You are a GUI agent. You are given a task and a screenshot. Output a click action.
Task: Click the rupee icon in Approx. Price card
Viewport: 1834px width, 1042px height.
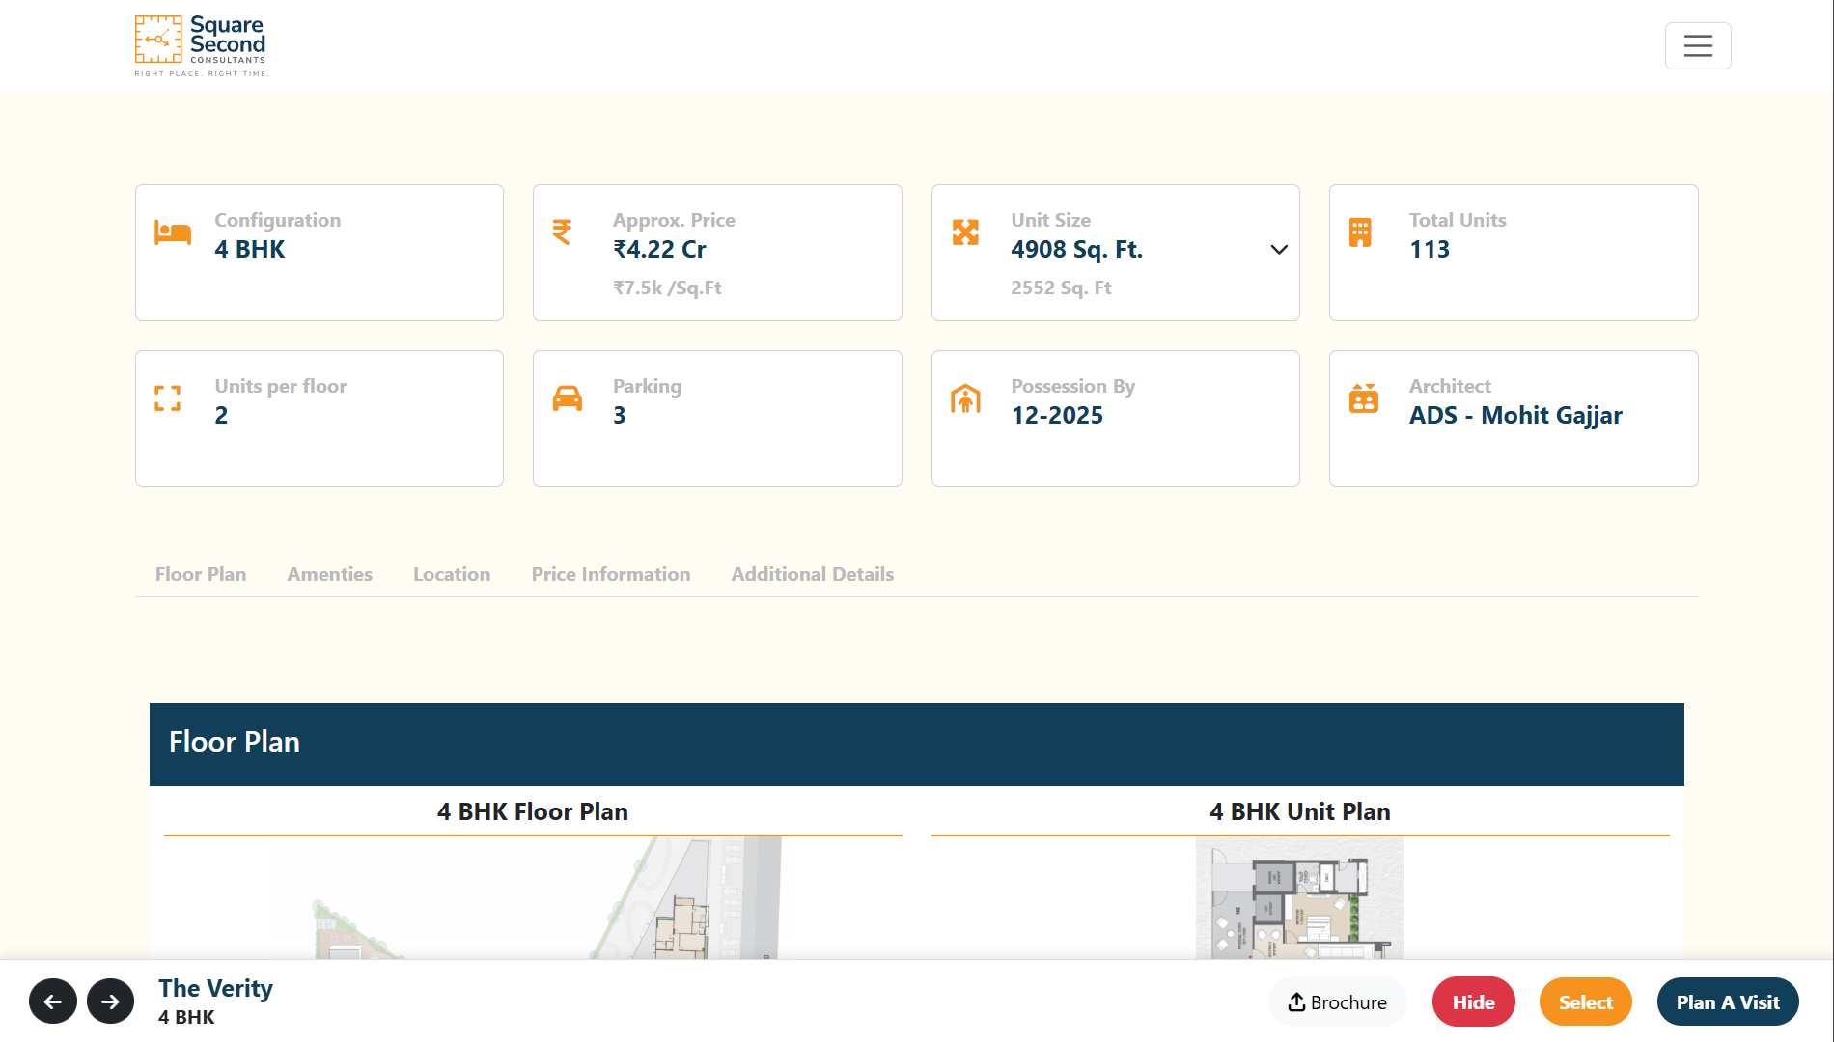point(562,232)
